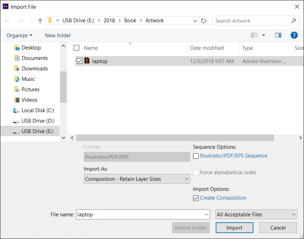
Task: Click the Create Composition label text
Action: (223, 198)
